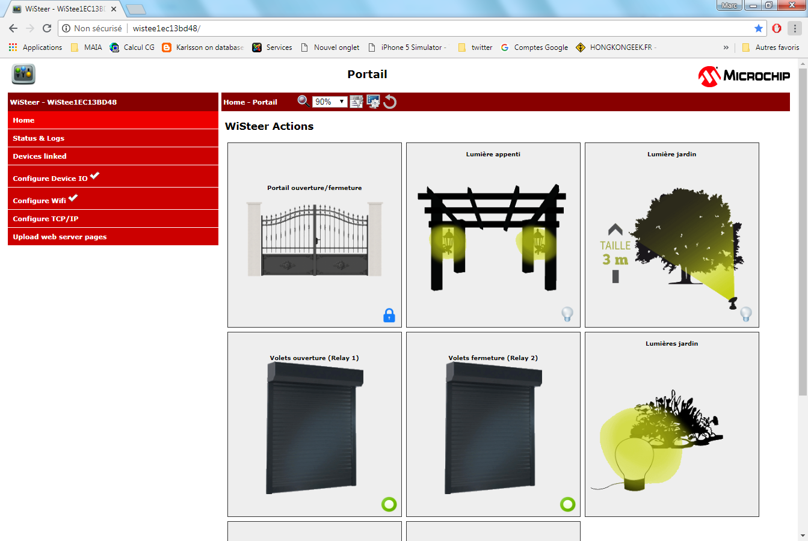
Task: Toggle the blue lock on Portail tile
Action: point(389,315)
